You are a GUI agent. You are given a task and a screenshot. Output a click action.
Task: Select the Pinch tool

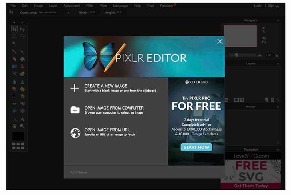(22, 111)
